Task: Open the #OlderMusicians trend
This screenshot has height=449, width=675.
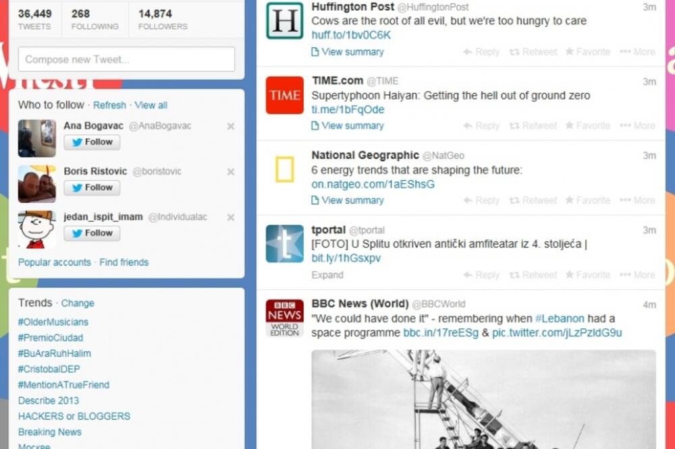Action: coord(52,322)
